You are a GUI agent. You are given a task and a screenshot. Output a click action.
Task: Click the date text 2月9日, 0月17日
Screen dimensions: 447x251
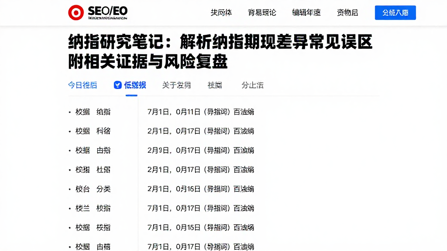click(x=174, y=150)
